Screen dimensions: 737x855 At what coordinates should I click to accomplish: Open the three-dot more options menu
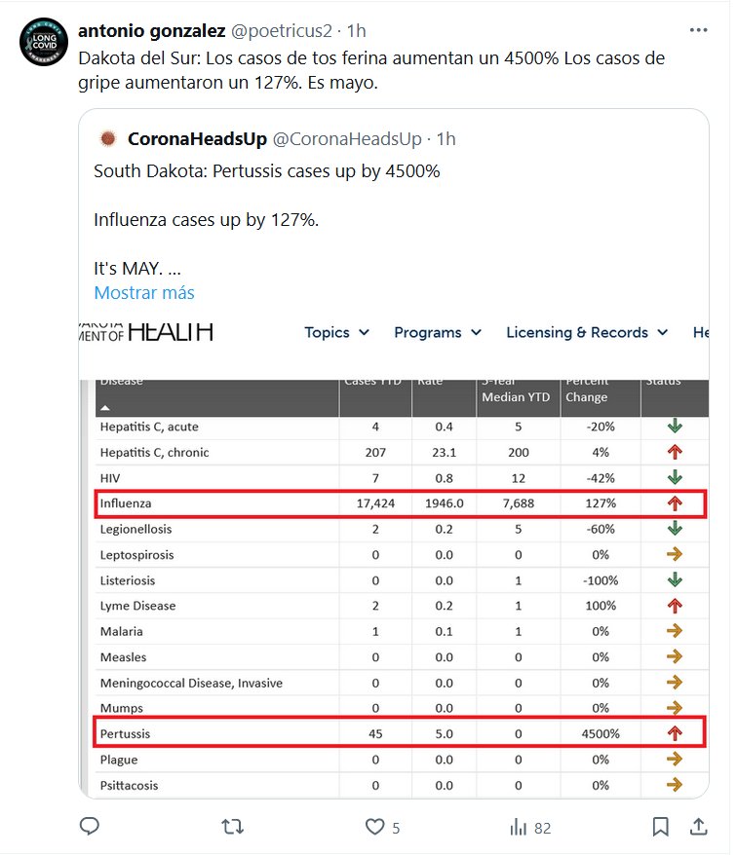(x=698, y=30)
